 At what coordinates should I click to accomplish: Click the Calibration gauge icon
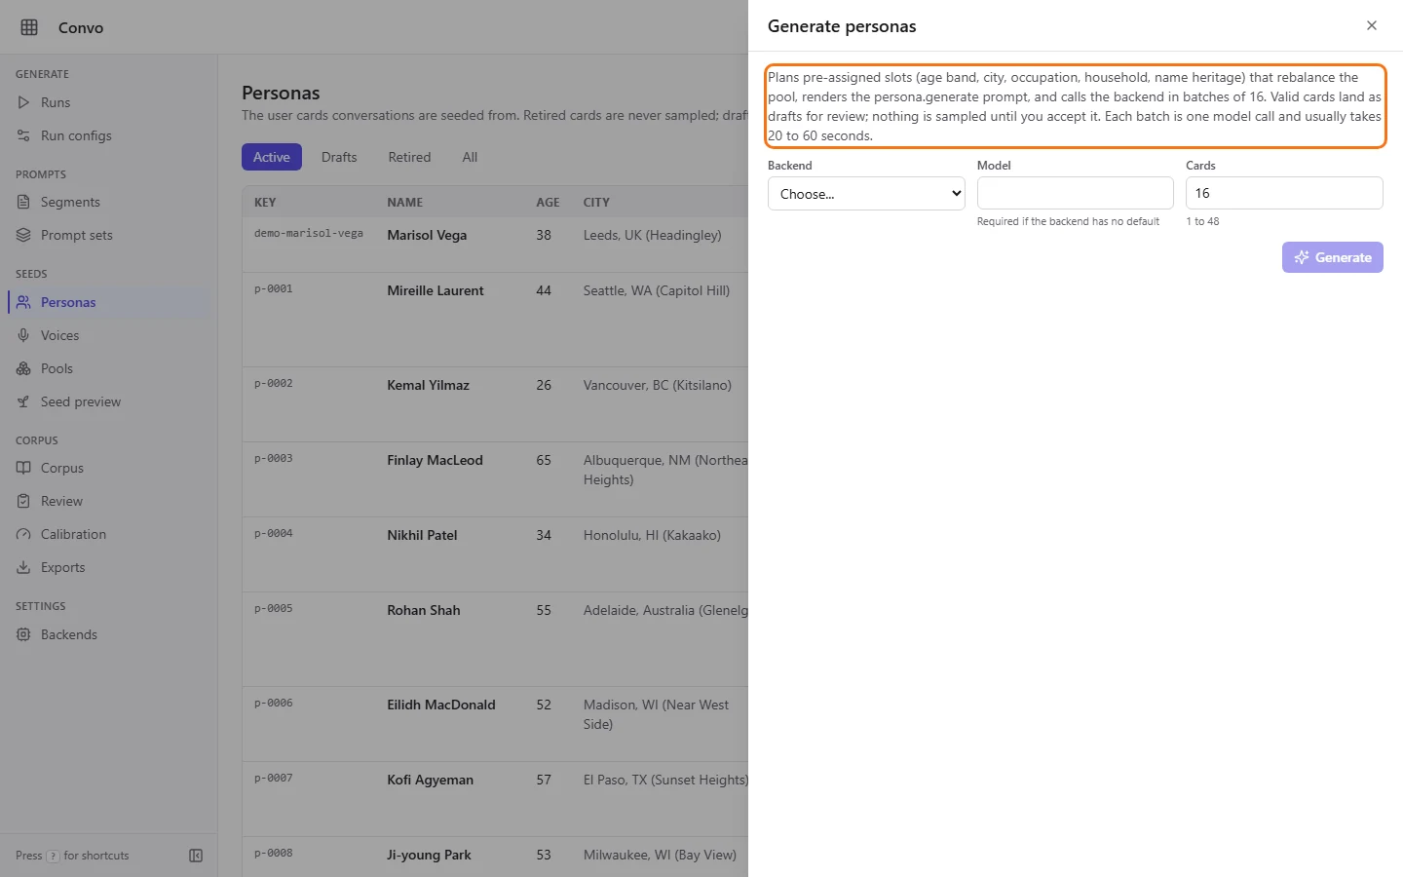tap(23, 534)
